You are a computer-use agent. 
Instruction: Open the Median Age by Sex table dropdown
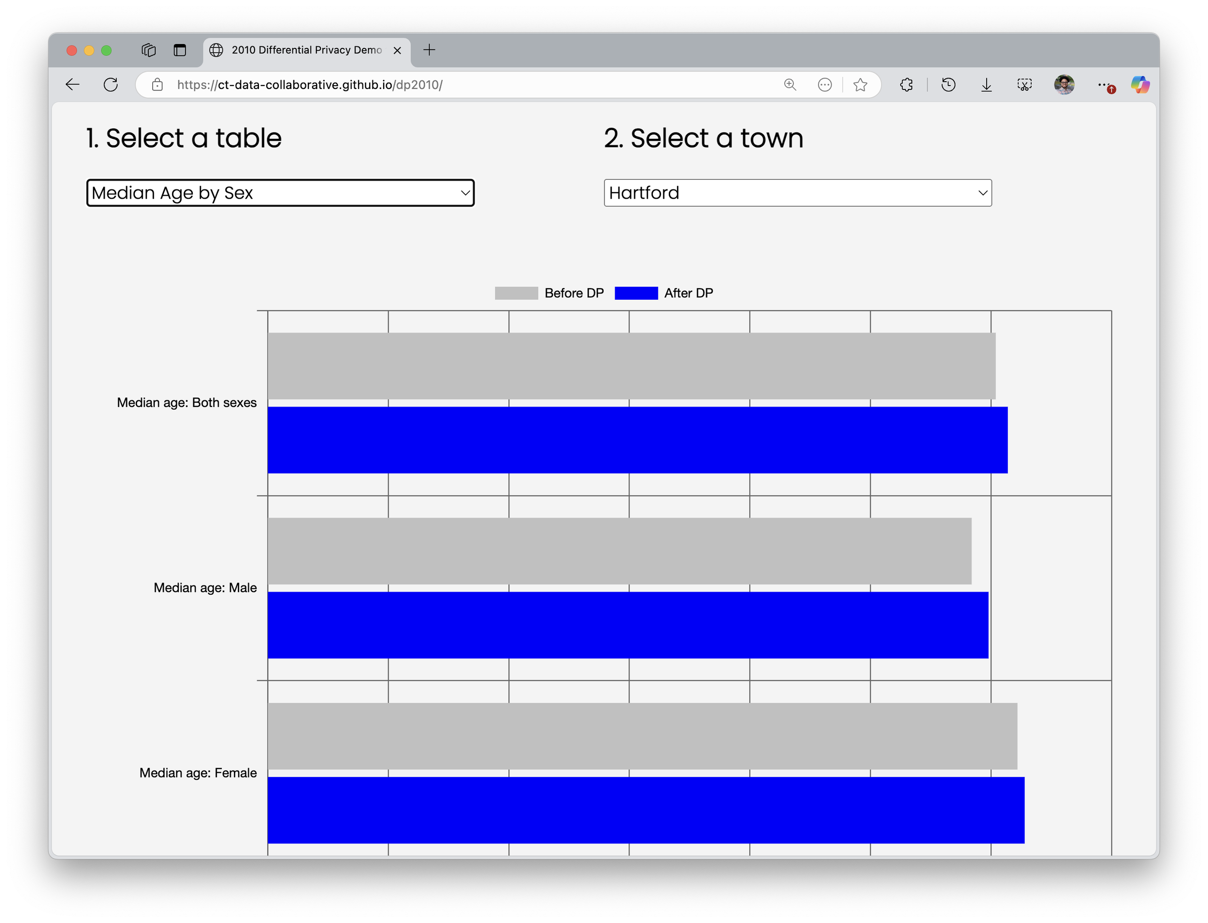click(x=280, y=193)
